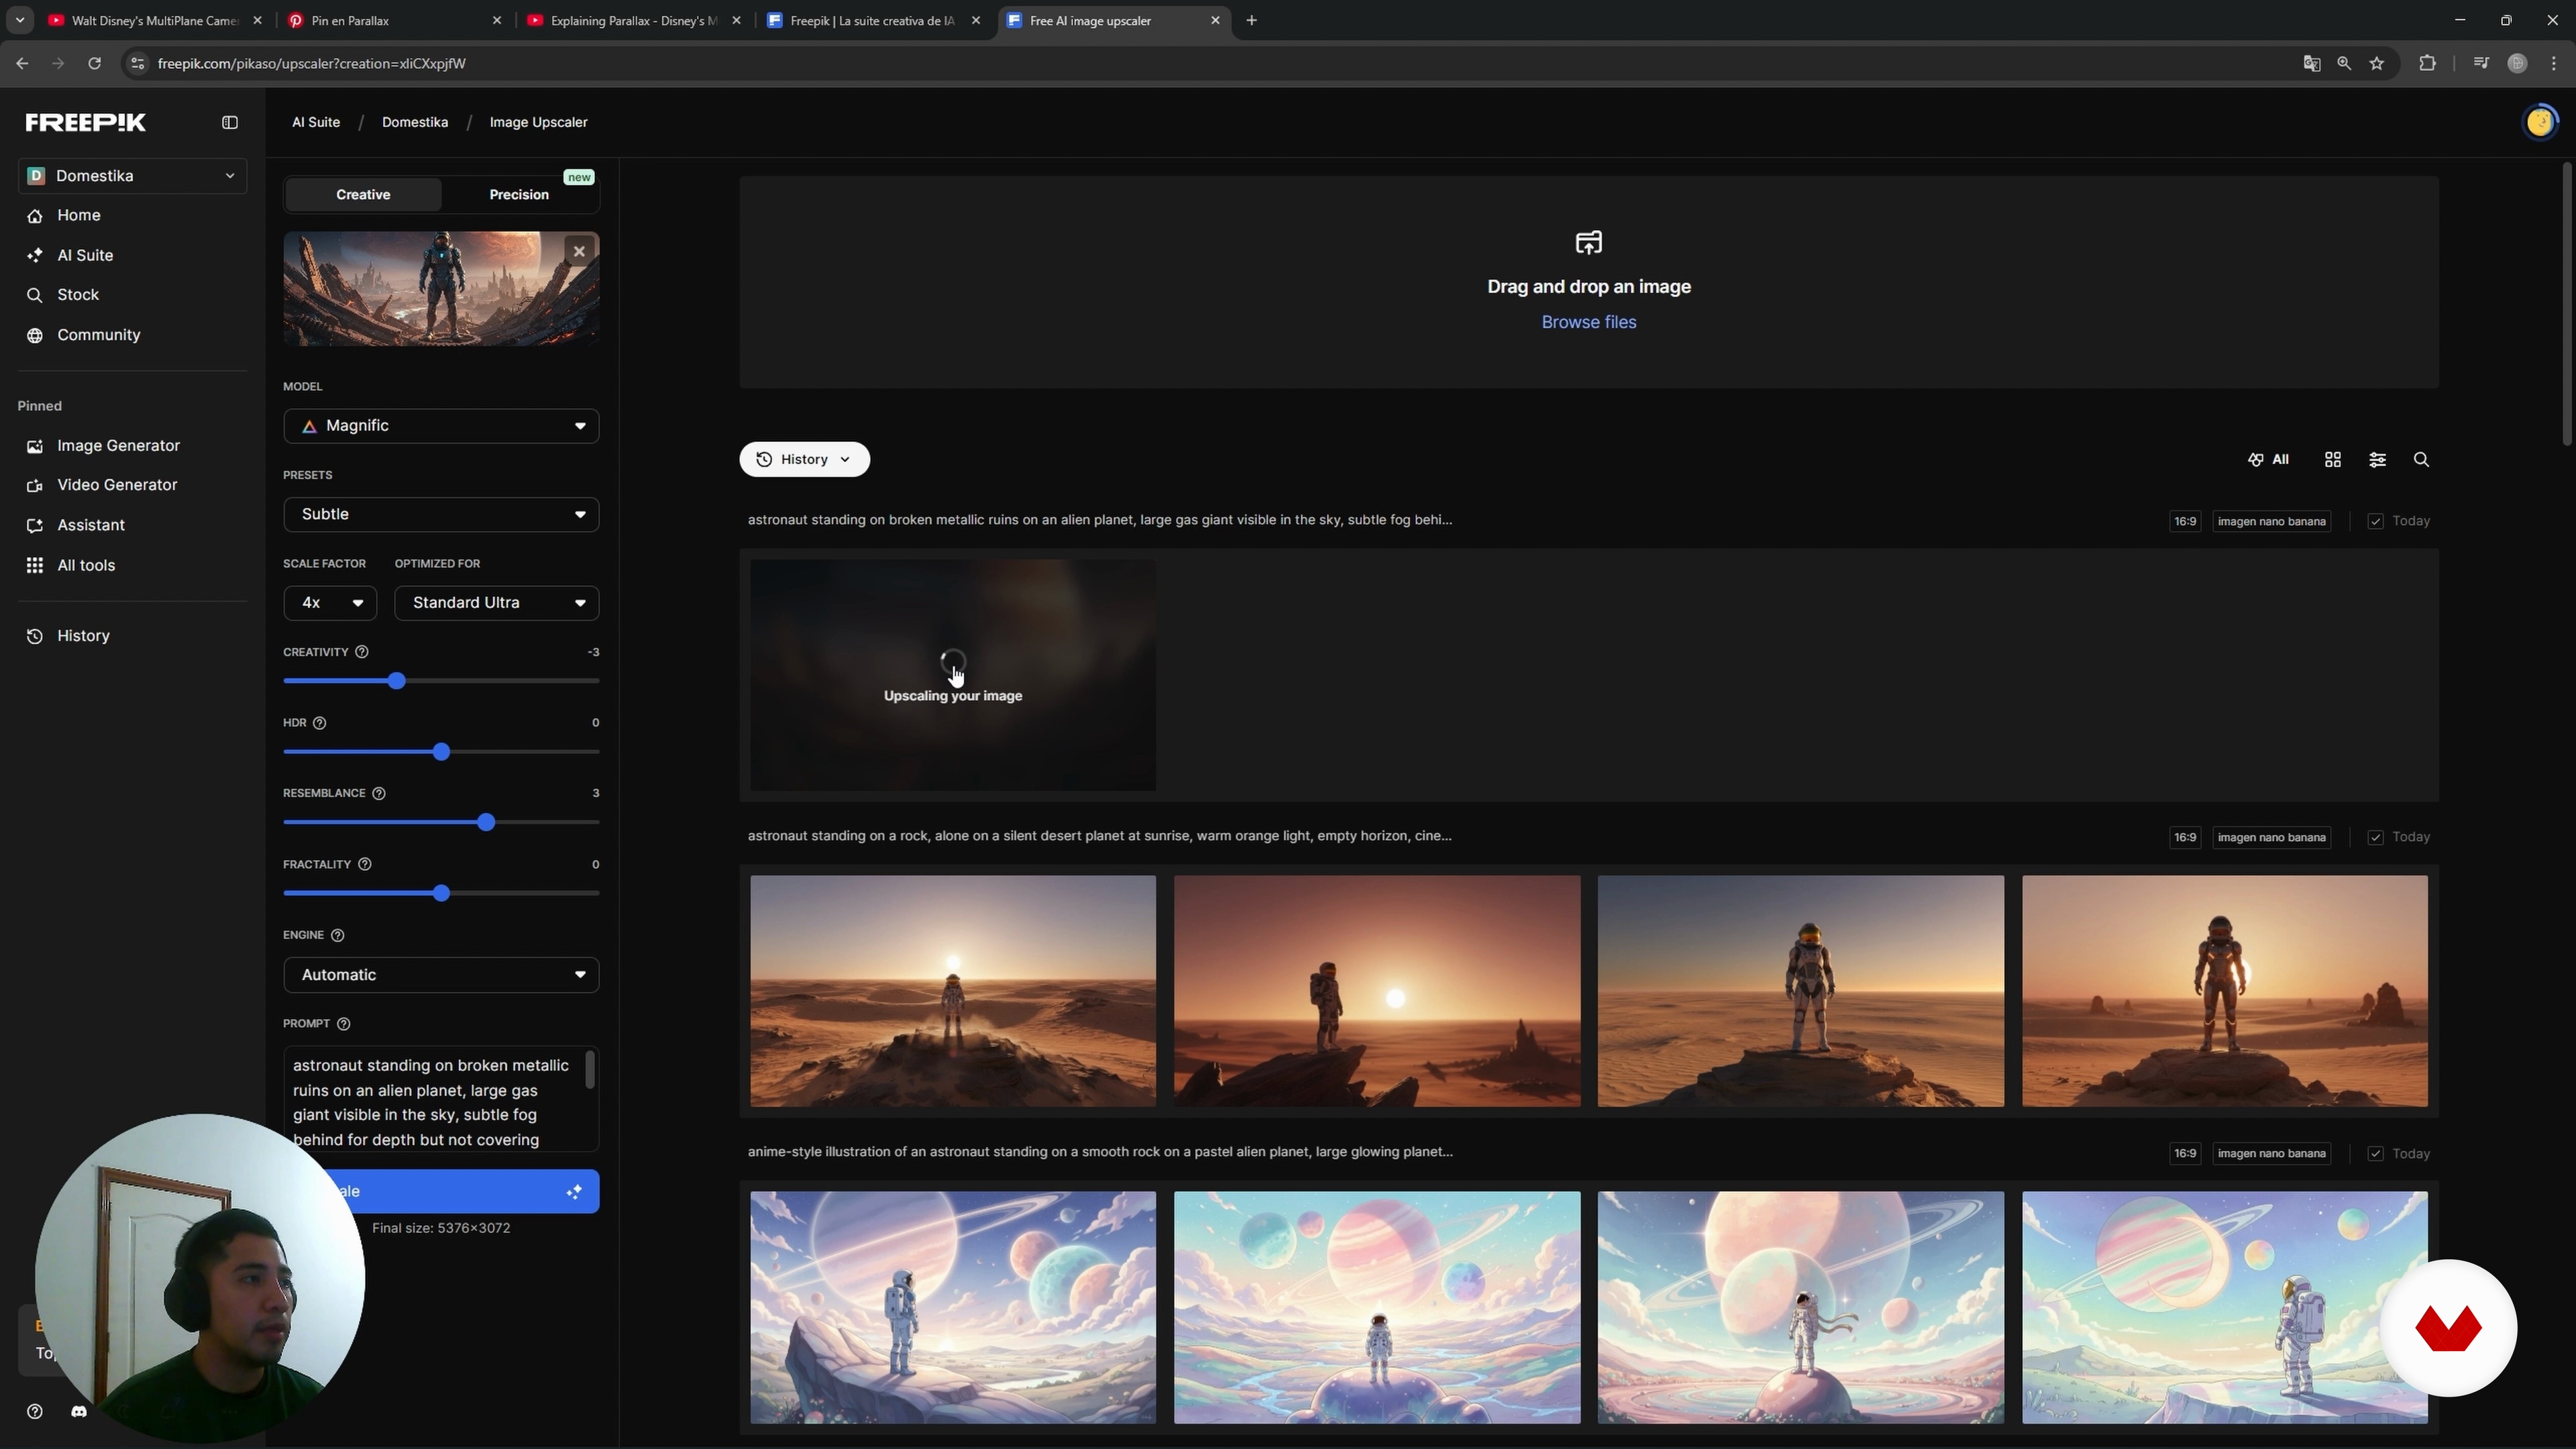Open Discord icon at sidebar bottom
2576x1449 pixels.
click(x=79, y=1411)
